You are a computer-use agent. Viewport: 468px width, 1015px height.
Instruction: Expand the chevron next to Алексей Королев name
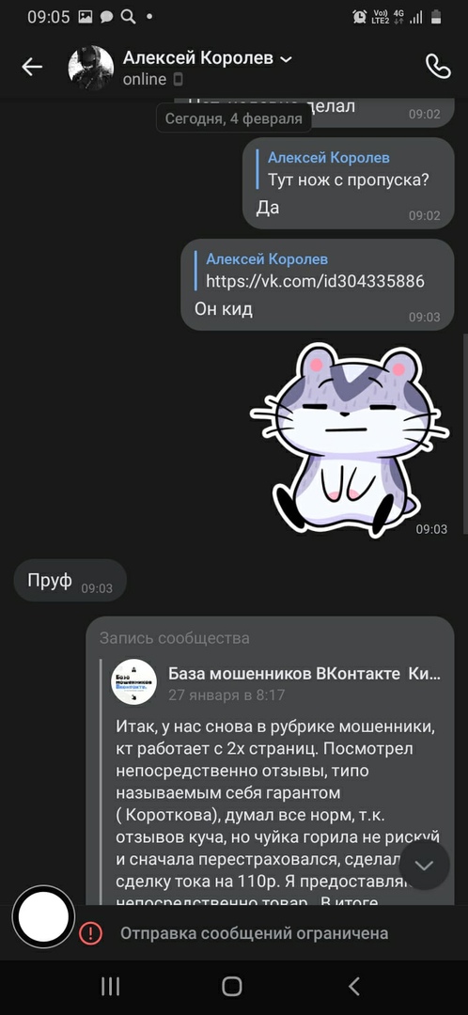click(286, 59)
